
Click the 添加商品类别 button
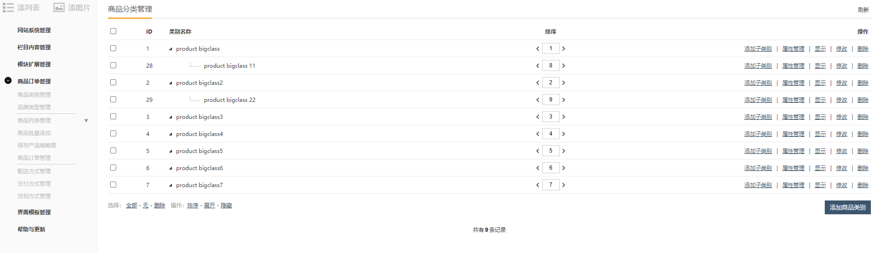point(847,207)
